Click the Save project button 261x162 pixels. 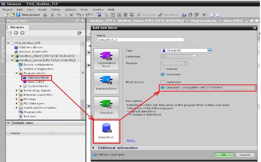pos(28,15)
